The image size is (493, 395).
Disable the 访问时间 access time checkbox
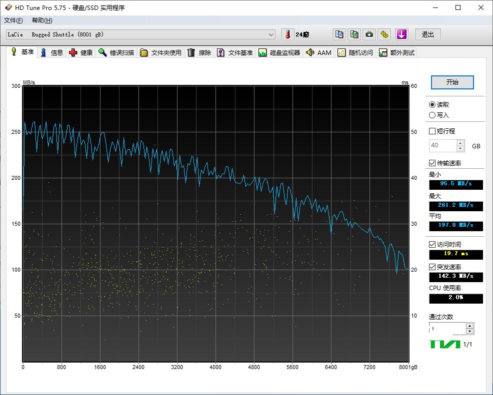pyautogui.click(x=432, y=245)
